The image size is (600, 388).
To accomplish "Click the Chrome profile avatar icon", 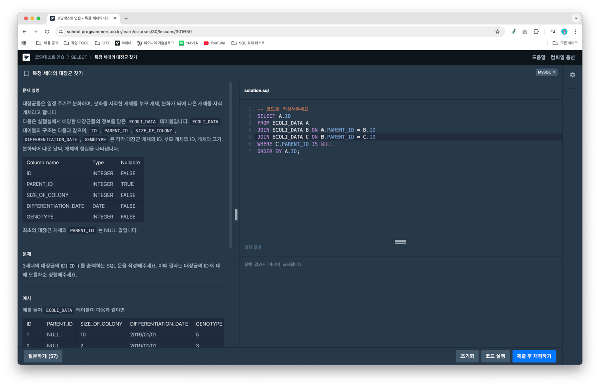I will click(x=564, y=31).
